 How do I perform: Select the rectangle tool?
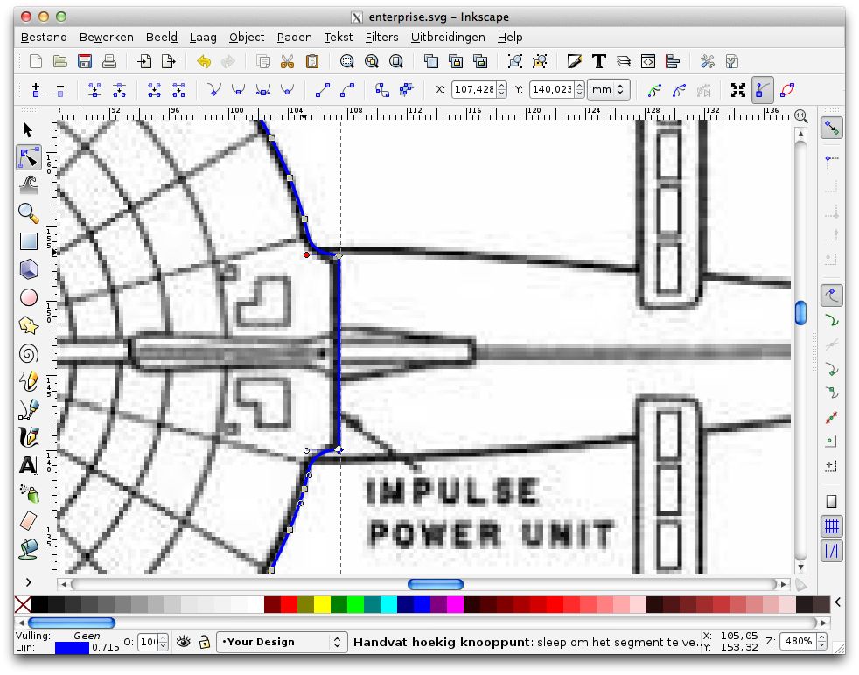(29, 240)
